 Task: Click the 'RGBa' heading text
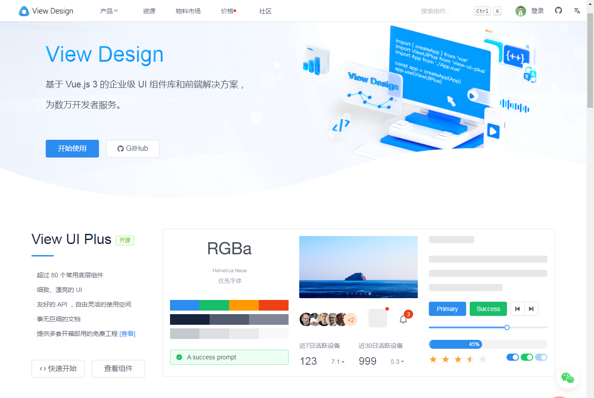coord(230,248)
